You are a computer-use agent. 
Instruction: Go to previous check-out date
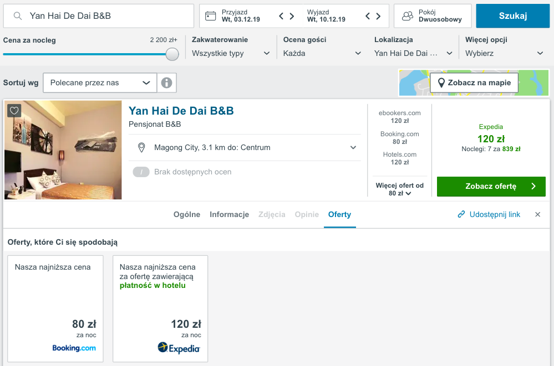click(368, 16)
